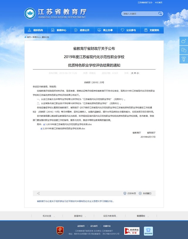The image size is (188, 239).
Task: Open the 政务公开 navigation menu
Action: point(83,30)
